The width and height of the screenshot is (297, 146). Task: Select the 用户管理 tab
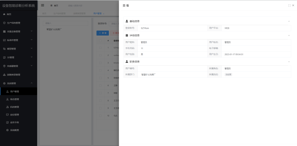[x=97, y=14]
